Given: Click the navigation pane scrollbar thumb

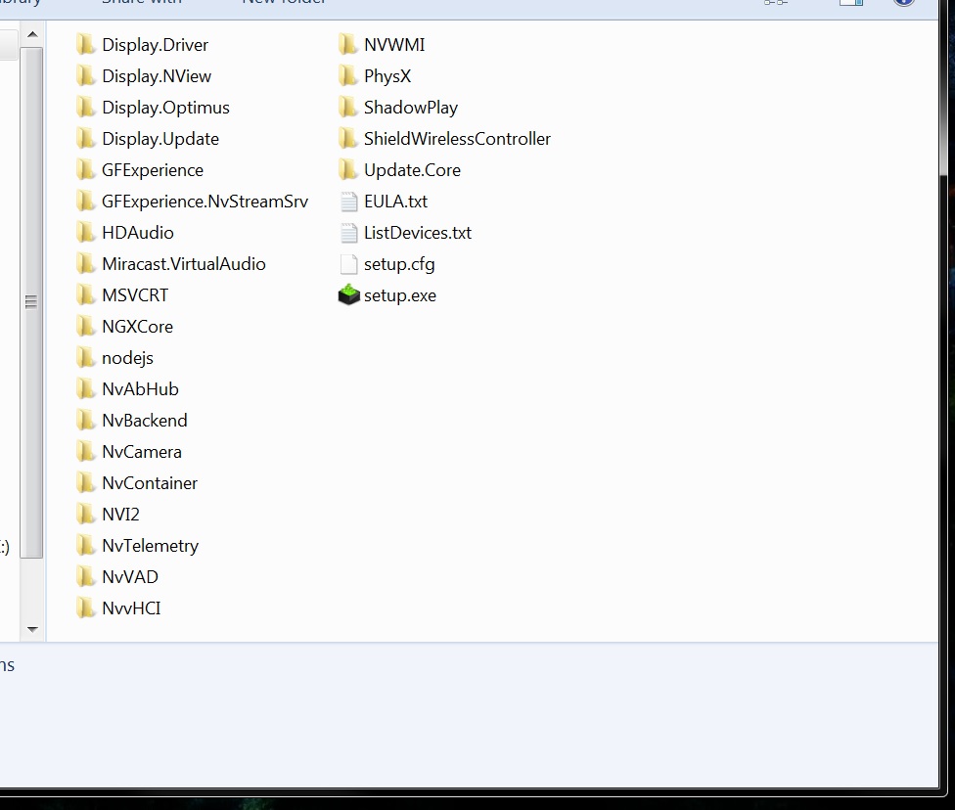Looking at the screenshot, I should point(31,302).
